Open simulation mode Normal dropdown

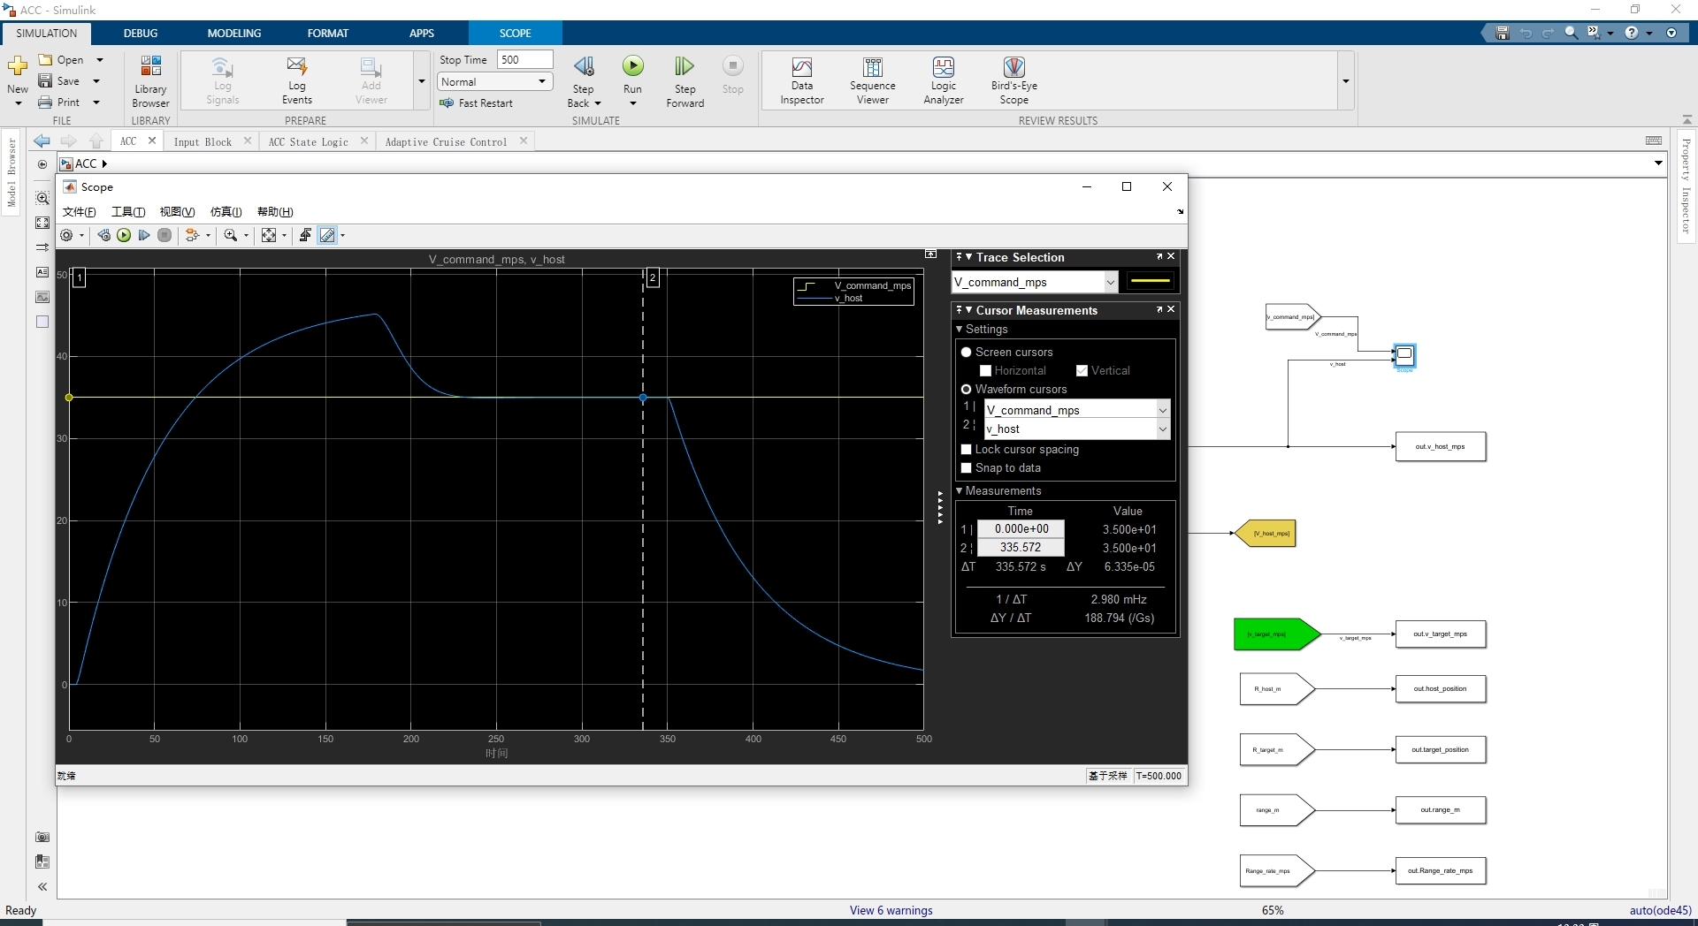point(495,81)
